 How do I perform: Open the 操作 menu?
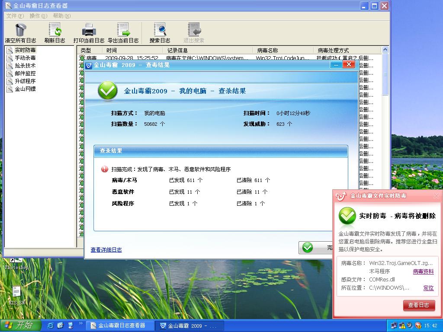(x=39, y=16)
